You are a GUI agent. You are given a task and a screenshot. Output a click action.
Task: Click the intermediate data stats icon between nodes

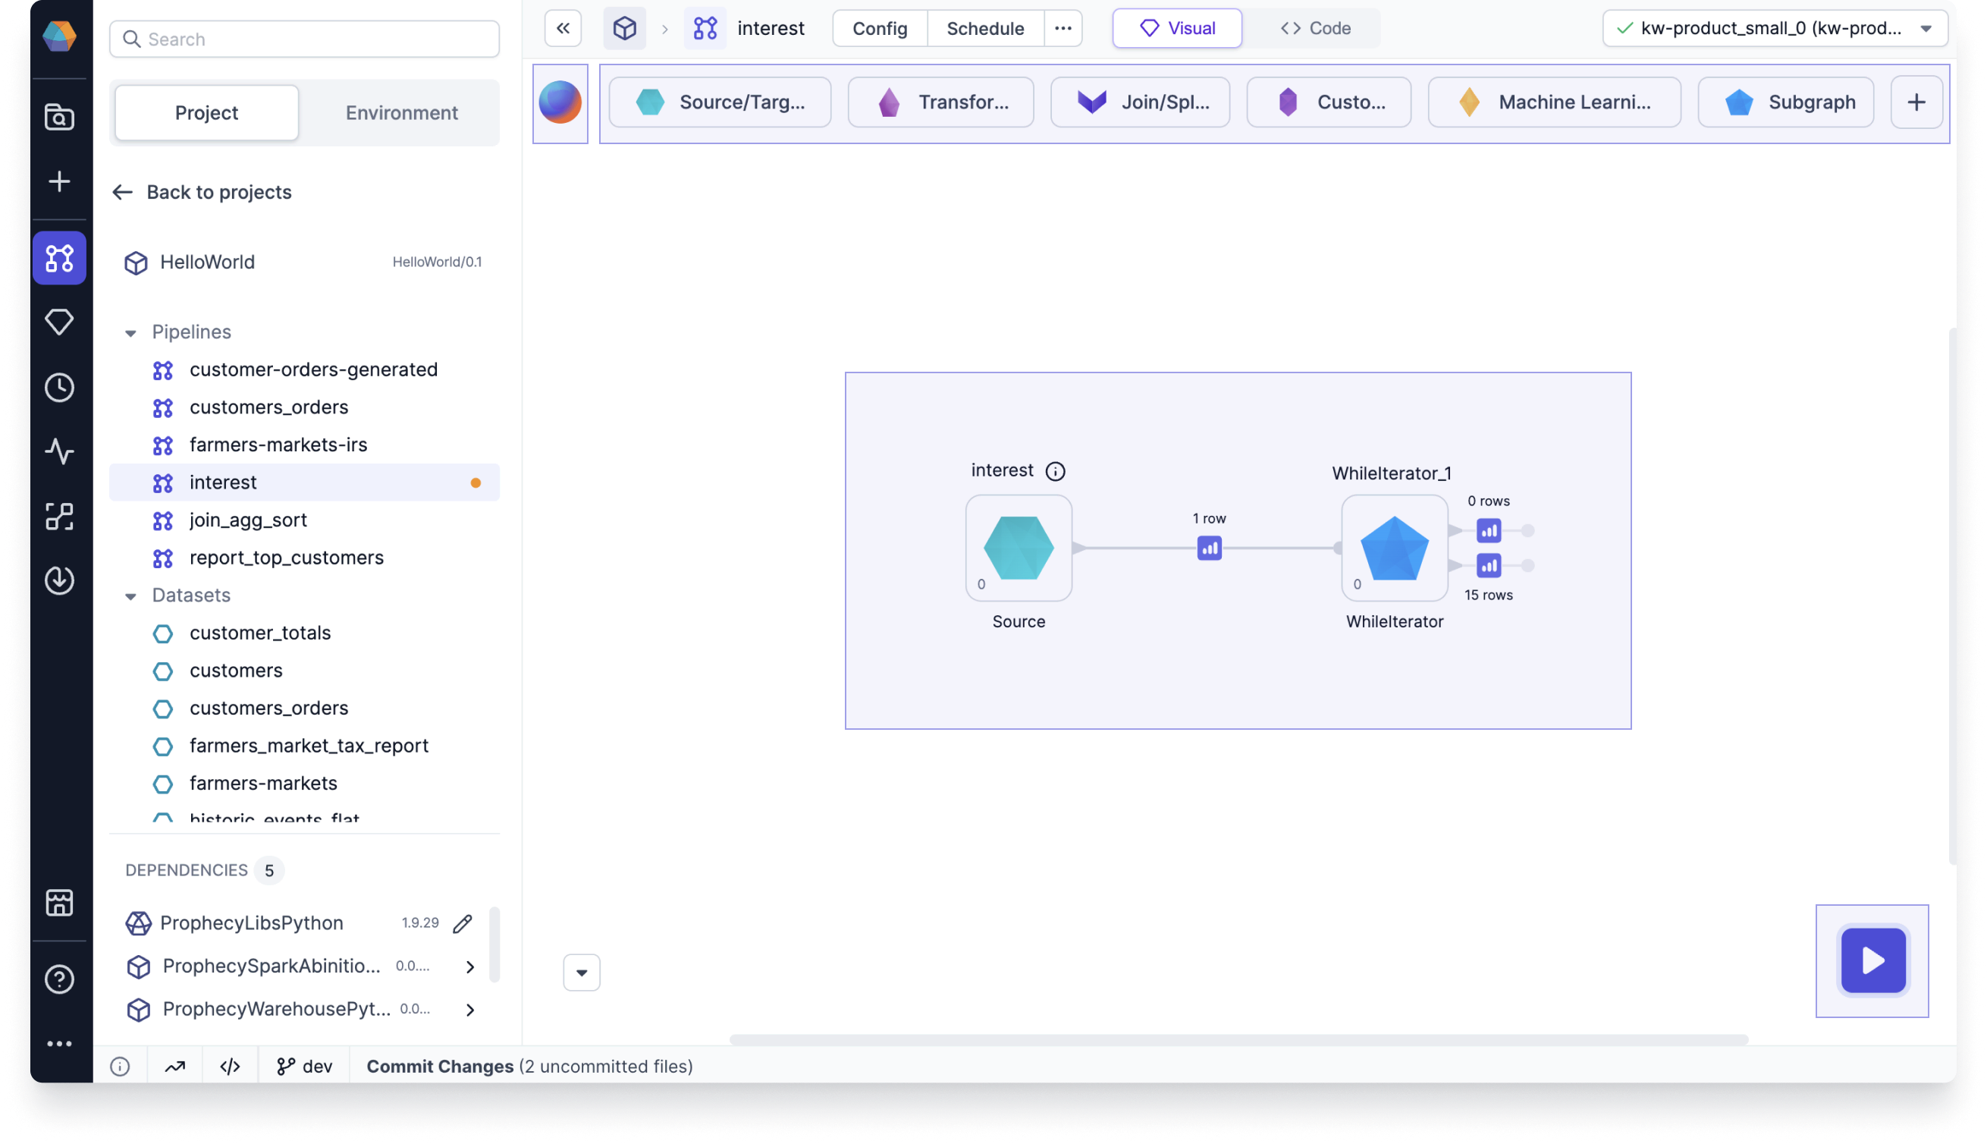[1208, 548]
